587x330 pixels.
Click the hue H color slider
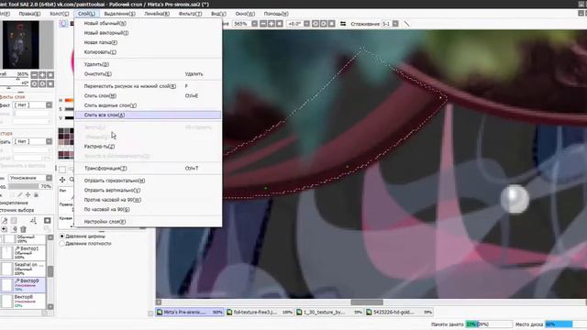[x=70, y=100]
